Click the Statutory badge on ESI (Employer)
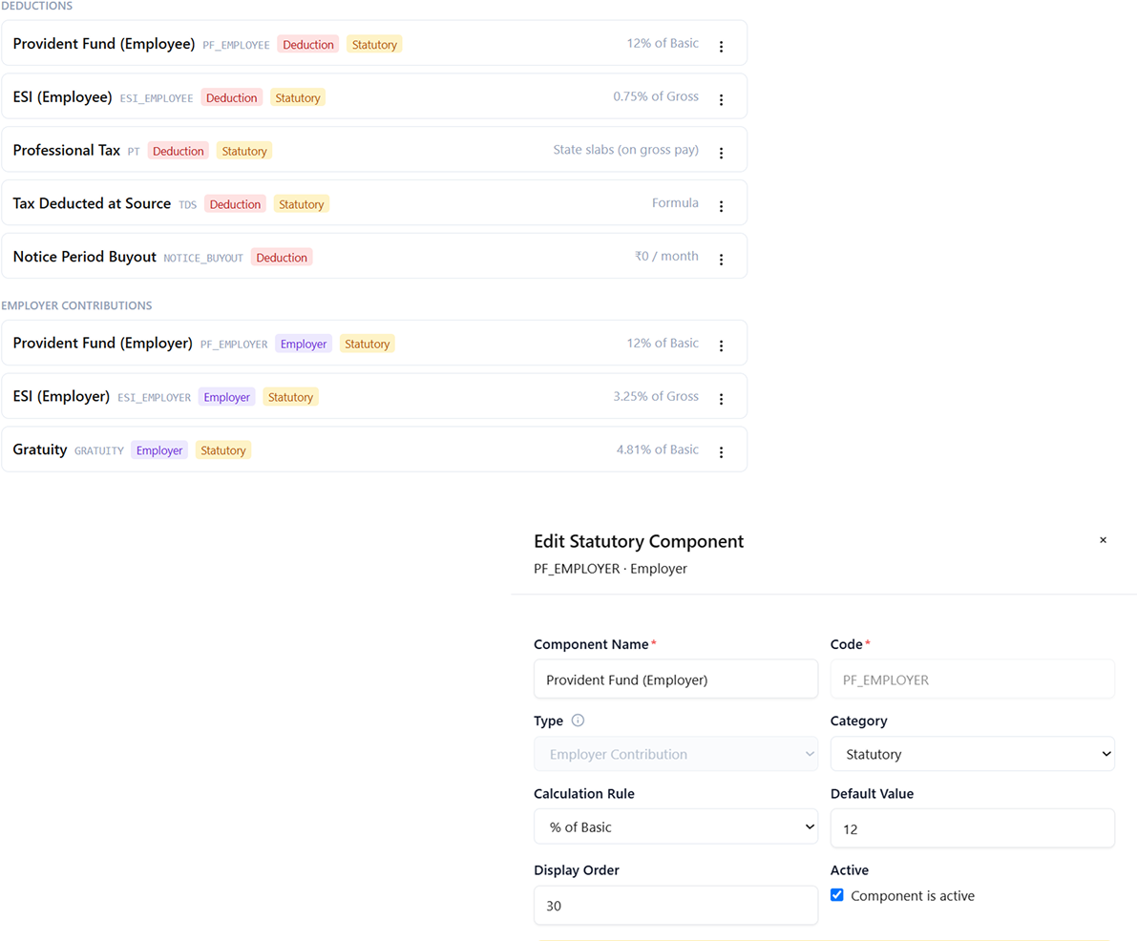The image size is (1137, 941). click(291, 397)
